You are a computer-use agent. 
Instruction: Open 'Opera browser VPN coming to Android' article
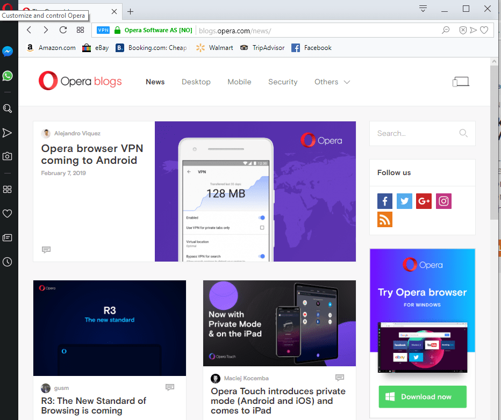[x=92, y=154]
